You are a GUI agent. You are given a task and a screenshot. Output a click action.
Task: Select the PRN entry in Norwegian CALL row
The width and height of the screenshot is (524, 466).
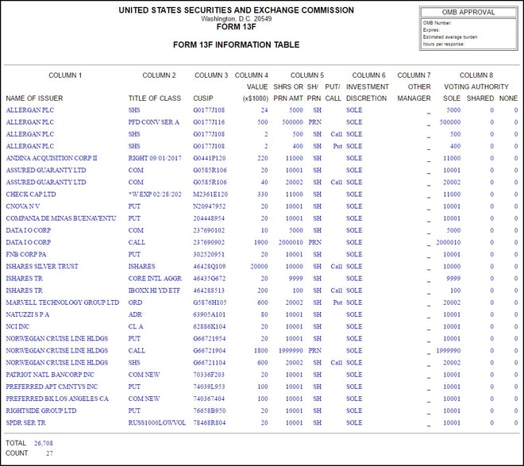coord(315,350)
